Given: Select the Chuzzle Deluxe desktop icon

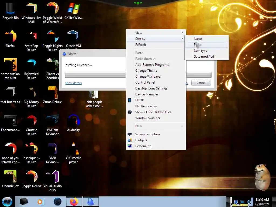Looking at the screenshot, I should click(x=31, y=125).
